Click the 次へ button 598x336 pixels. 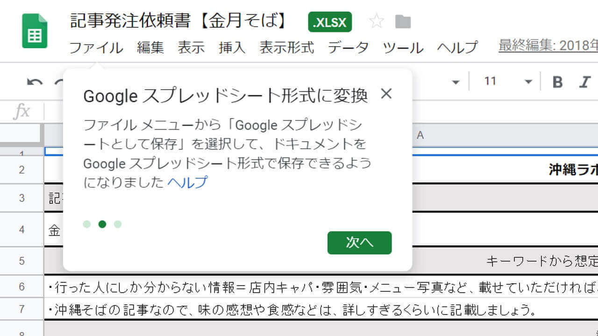(359, 243)
